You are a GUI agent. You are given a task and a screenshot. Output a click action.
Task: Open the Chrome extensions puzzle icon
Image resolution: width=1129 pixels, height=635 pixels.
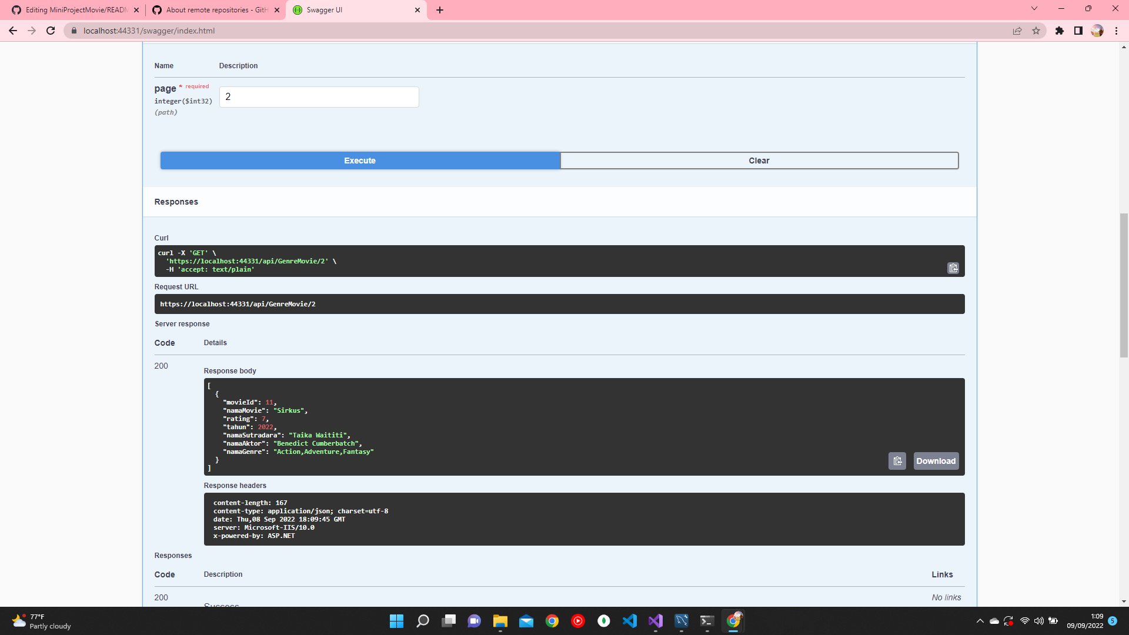coord(1060,31)
